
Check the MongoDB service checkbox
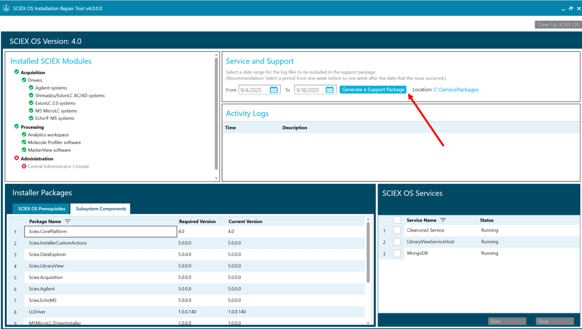point(397,254)
